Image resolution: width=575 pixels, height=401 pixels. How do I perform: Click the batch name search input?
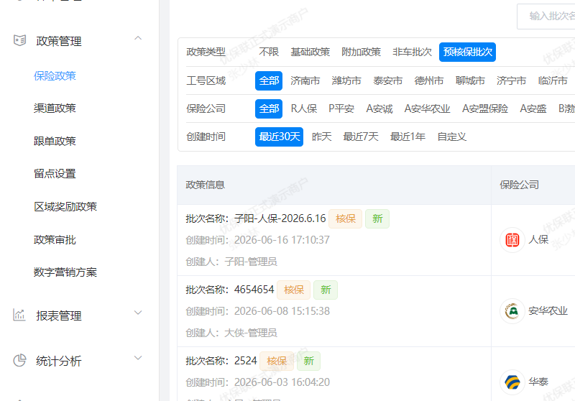[546, 16]
